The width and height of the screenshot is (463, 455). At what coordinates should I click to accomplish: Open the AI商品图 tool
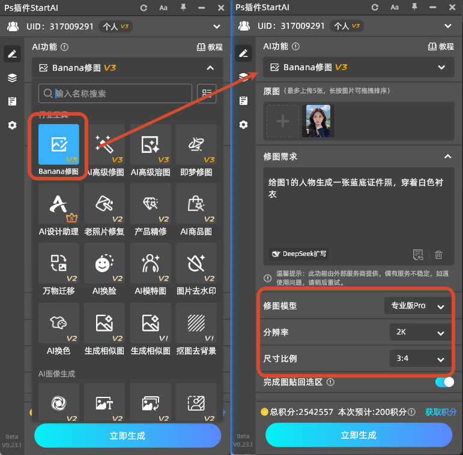click(x=196, y=204)
